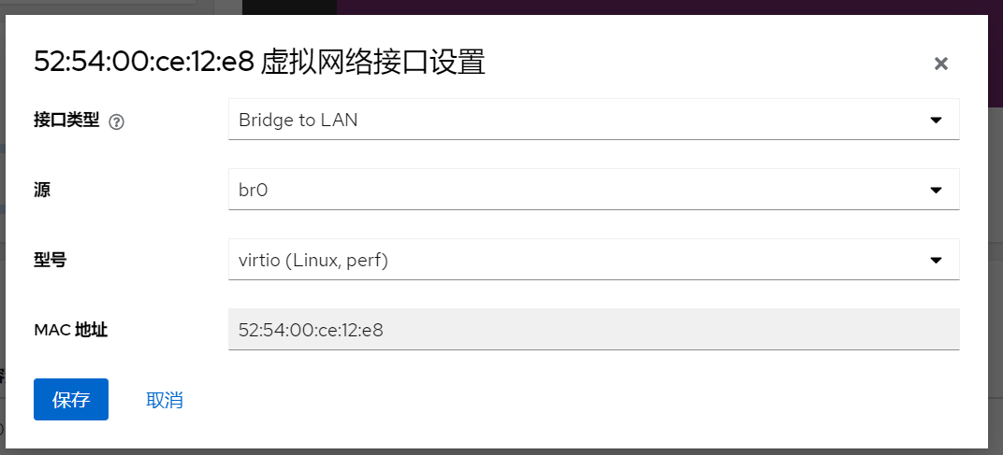Expand the 型号 dropdown arrow
This screenshot has width=1003, height=455.
pos(935,260)
